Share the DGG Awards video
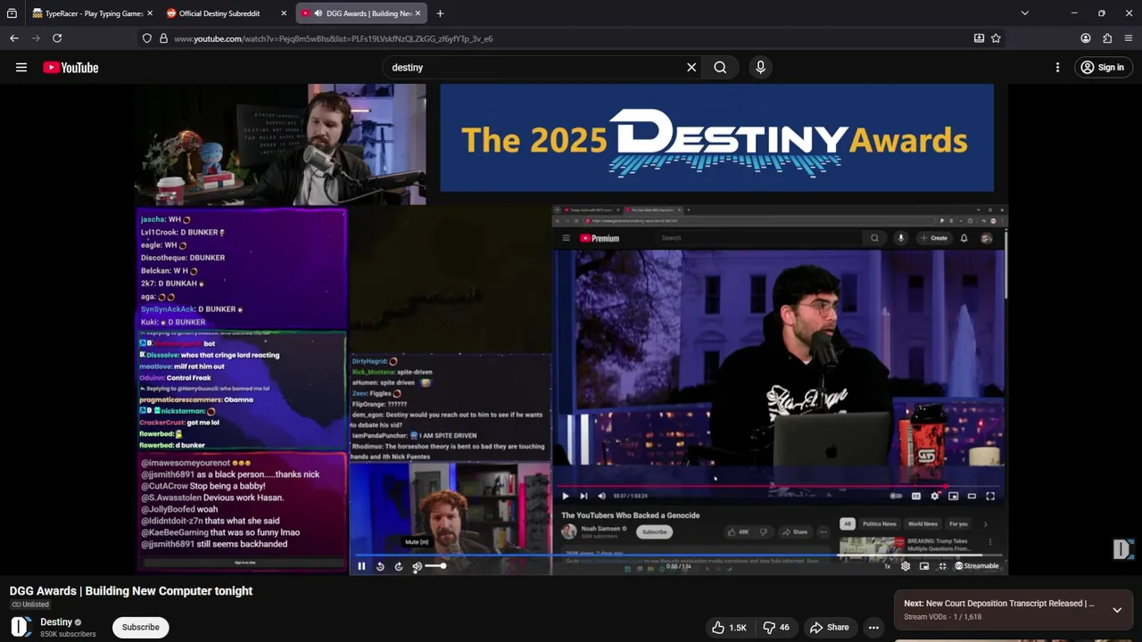The height and width of the screenshot is (642, 1142). [829, 628]
